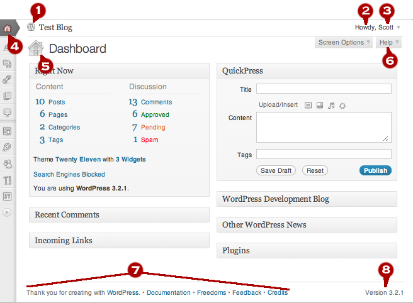View the 6 Approved comments
The image size is (413, 303).
coord(150,114)
